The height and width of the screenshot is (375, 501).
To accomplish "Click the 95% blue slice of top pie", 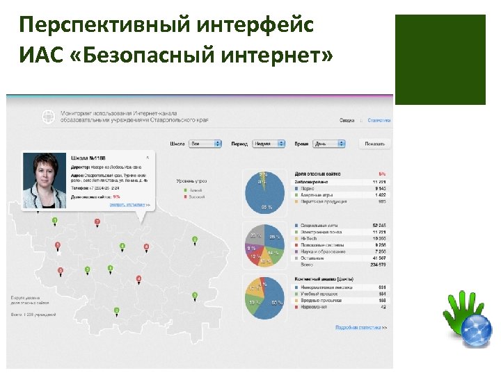I will tap(265, 199).
